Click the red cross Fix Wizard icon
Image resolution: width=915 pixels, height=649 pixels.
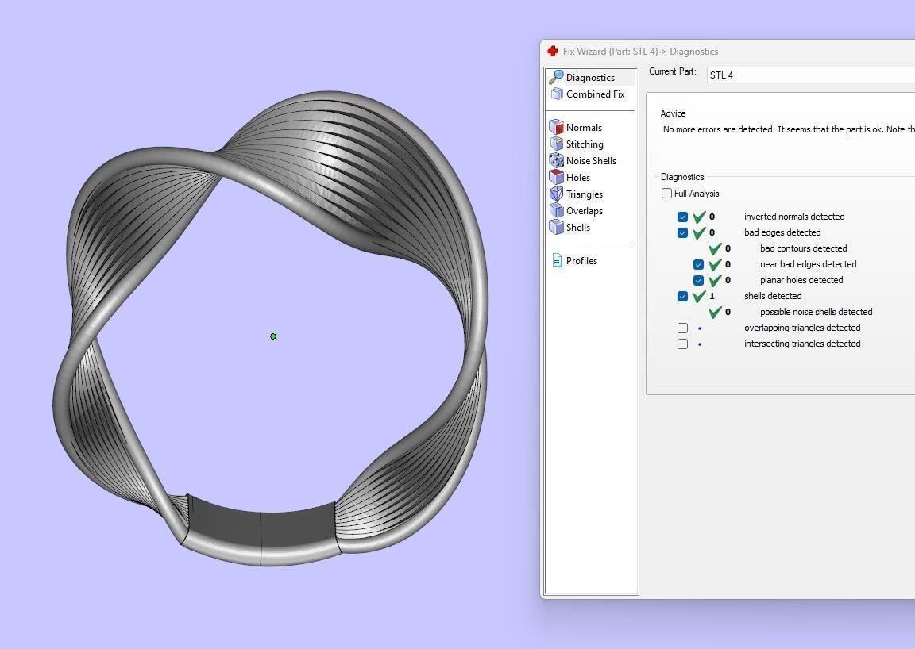click(553, 52)
